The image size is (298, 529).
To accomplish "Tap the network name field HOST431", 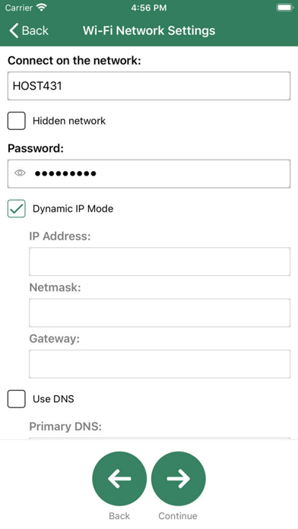I will click(x=149, y=86).
